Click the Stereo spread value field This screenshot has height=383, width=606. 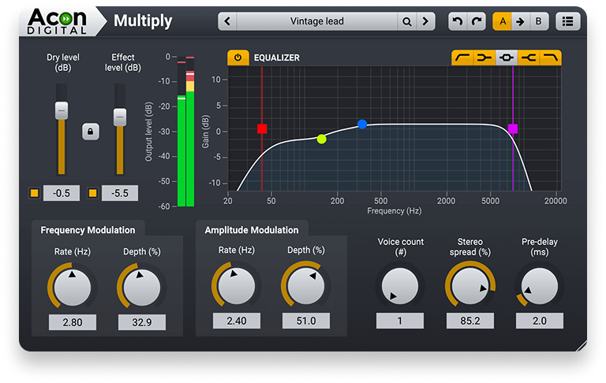tap(469, 321)
